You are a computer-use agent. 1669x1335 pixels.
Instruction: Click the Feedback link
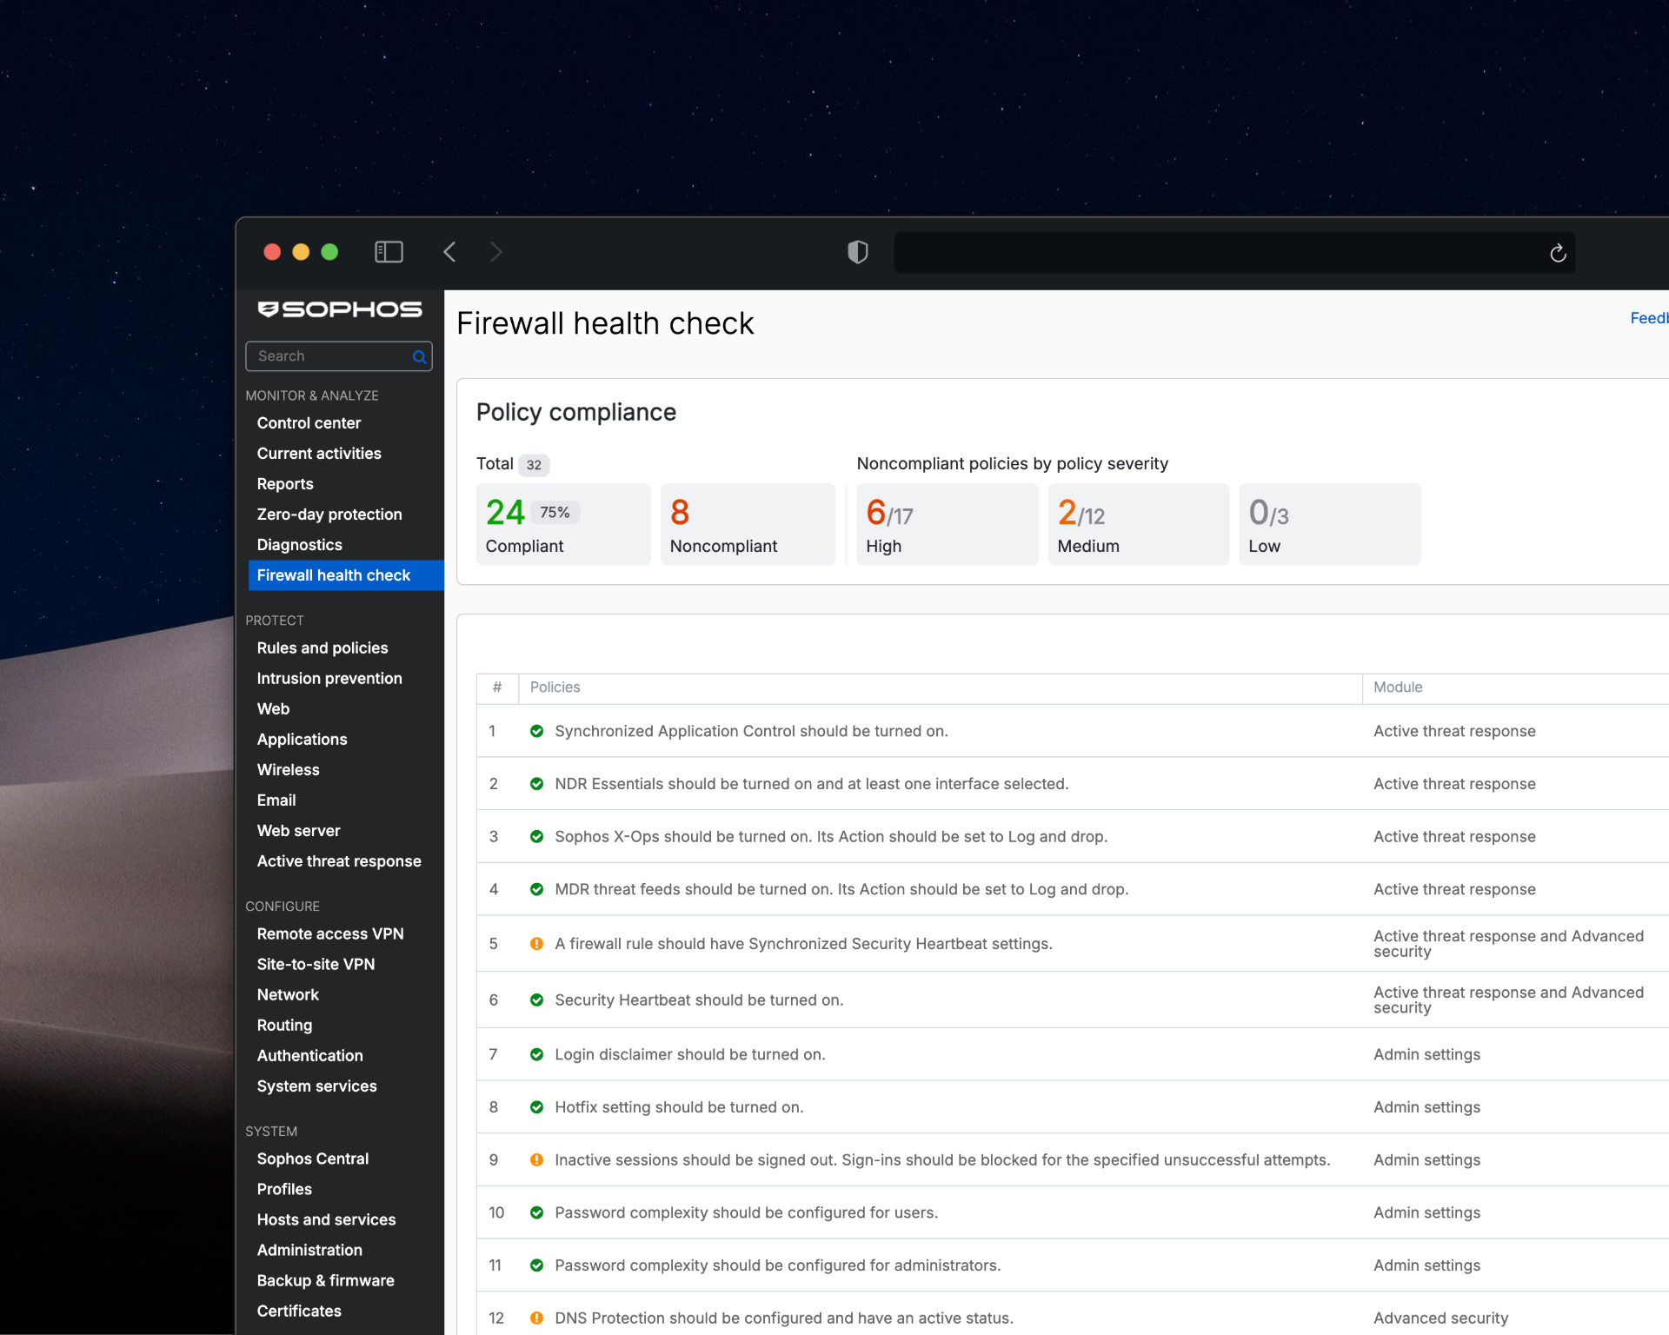coord(1649,318)
